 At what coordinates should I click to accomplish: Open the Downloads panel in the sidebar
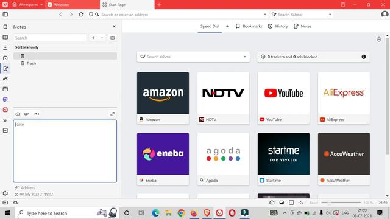[x=5, y=47]
